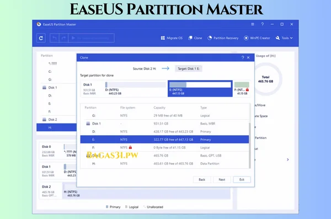The height and width of the screenshot is (219, 331).
Task: Select E: row with 447.13 GB
Action: tap(164, 140)
